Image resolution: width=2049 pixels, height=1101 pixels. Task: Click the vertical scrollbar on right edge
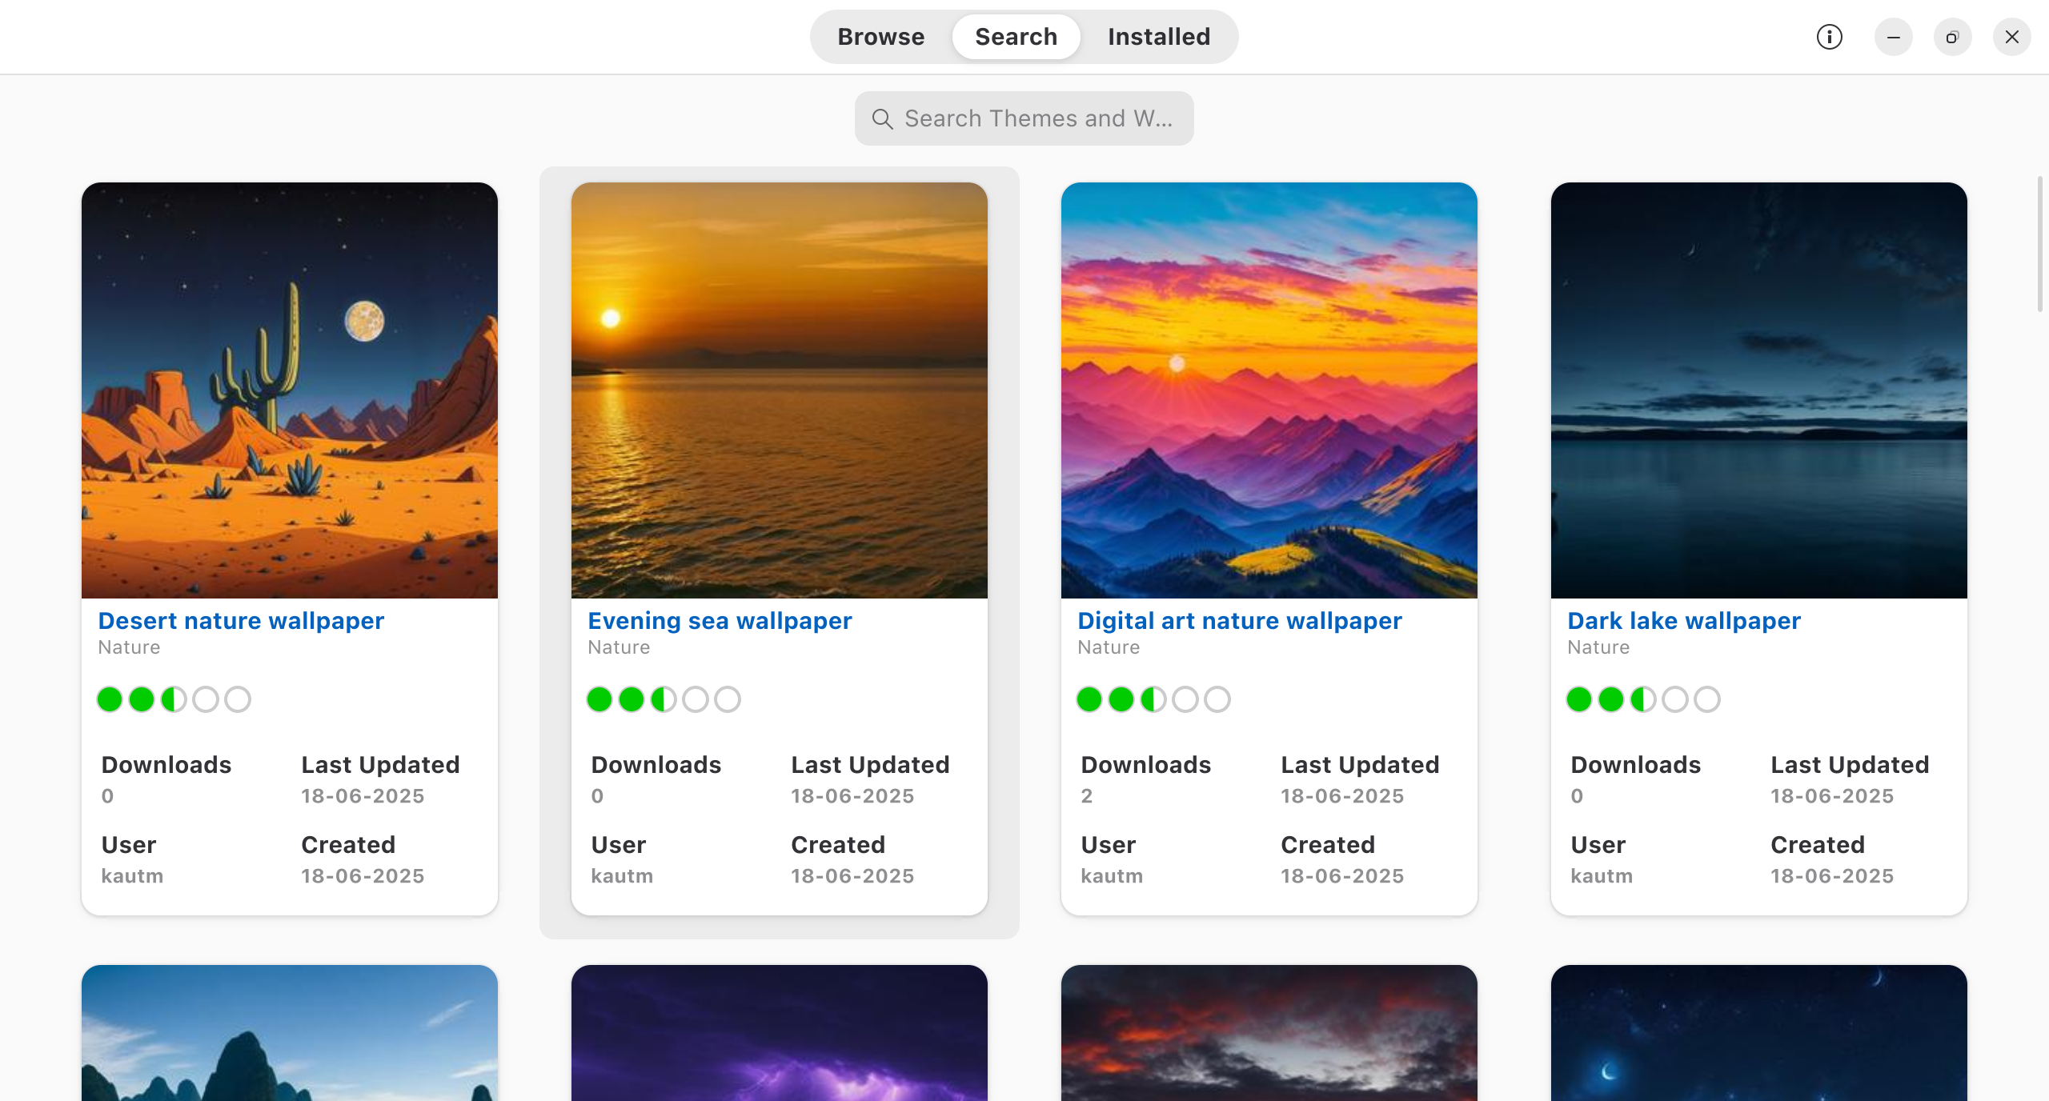[2040, 245]
